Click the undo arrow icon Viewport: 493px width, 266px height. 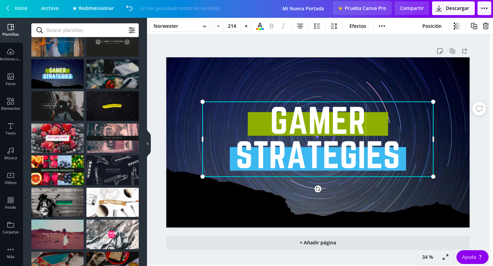[129, 8]
